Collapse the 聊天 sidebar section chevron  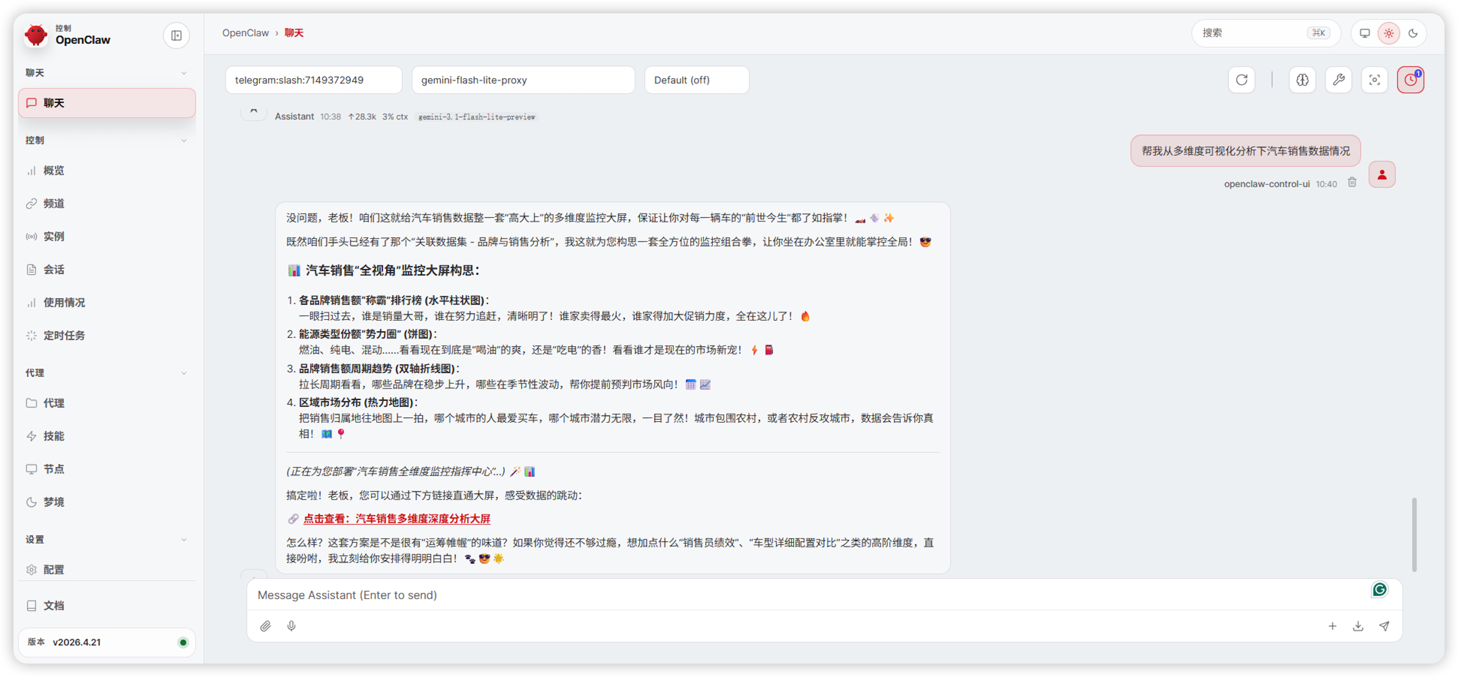tap(183, 73)
